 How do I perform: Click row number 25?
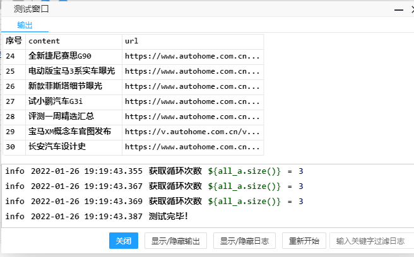tap(15, 72)
